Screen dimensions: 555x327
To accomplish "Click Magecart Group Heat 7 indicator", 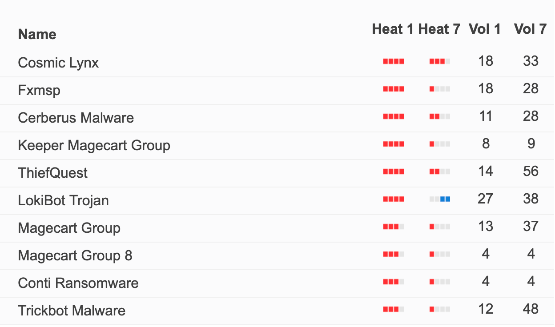I will click(x=440, y=227).
